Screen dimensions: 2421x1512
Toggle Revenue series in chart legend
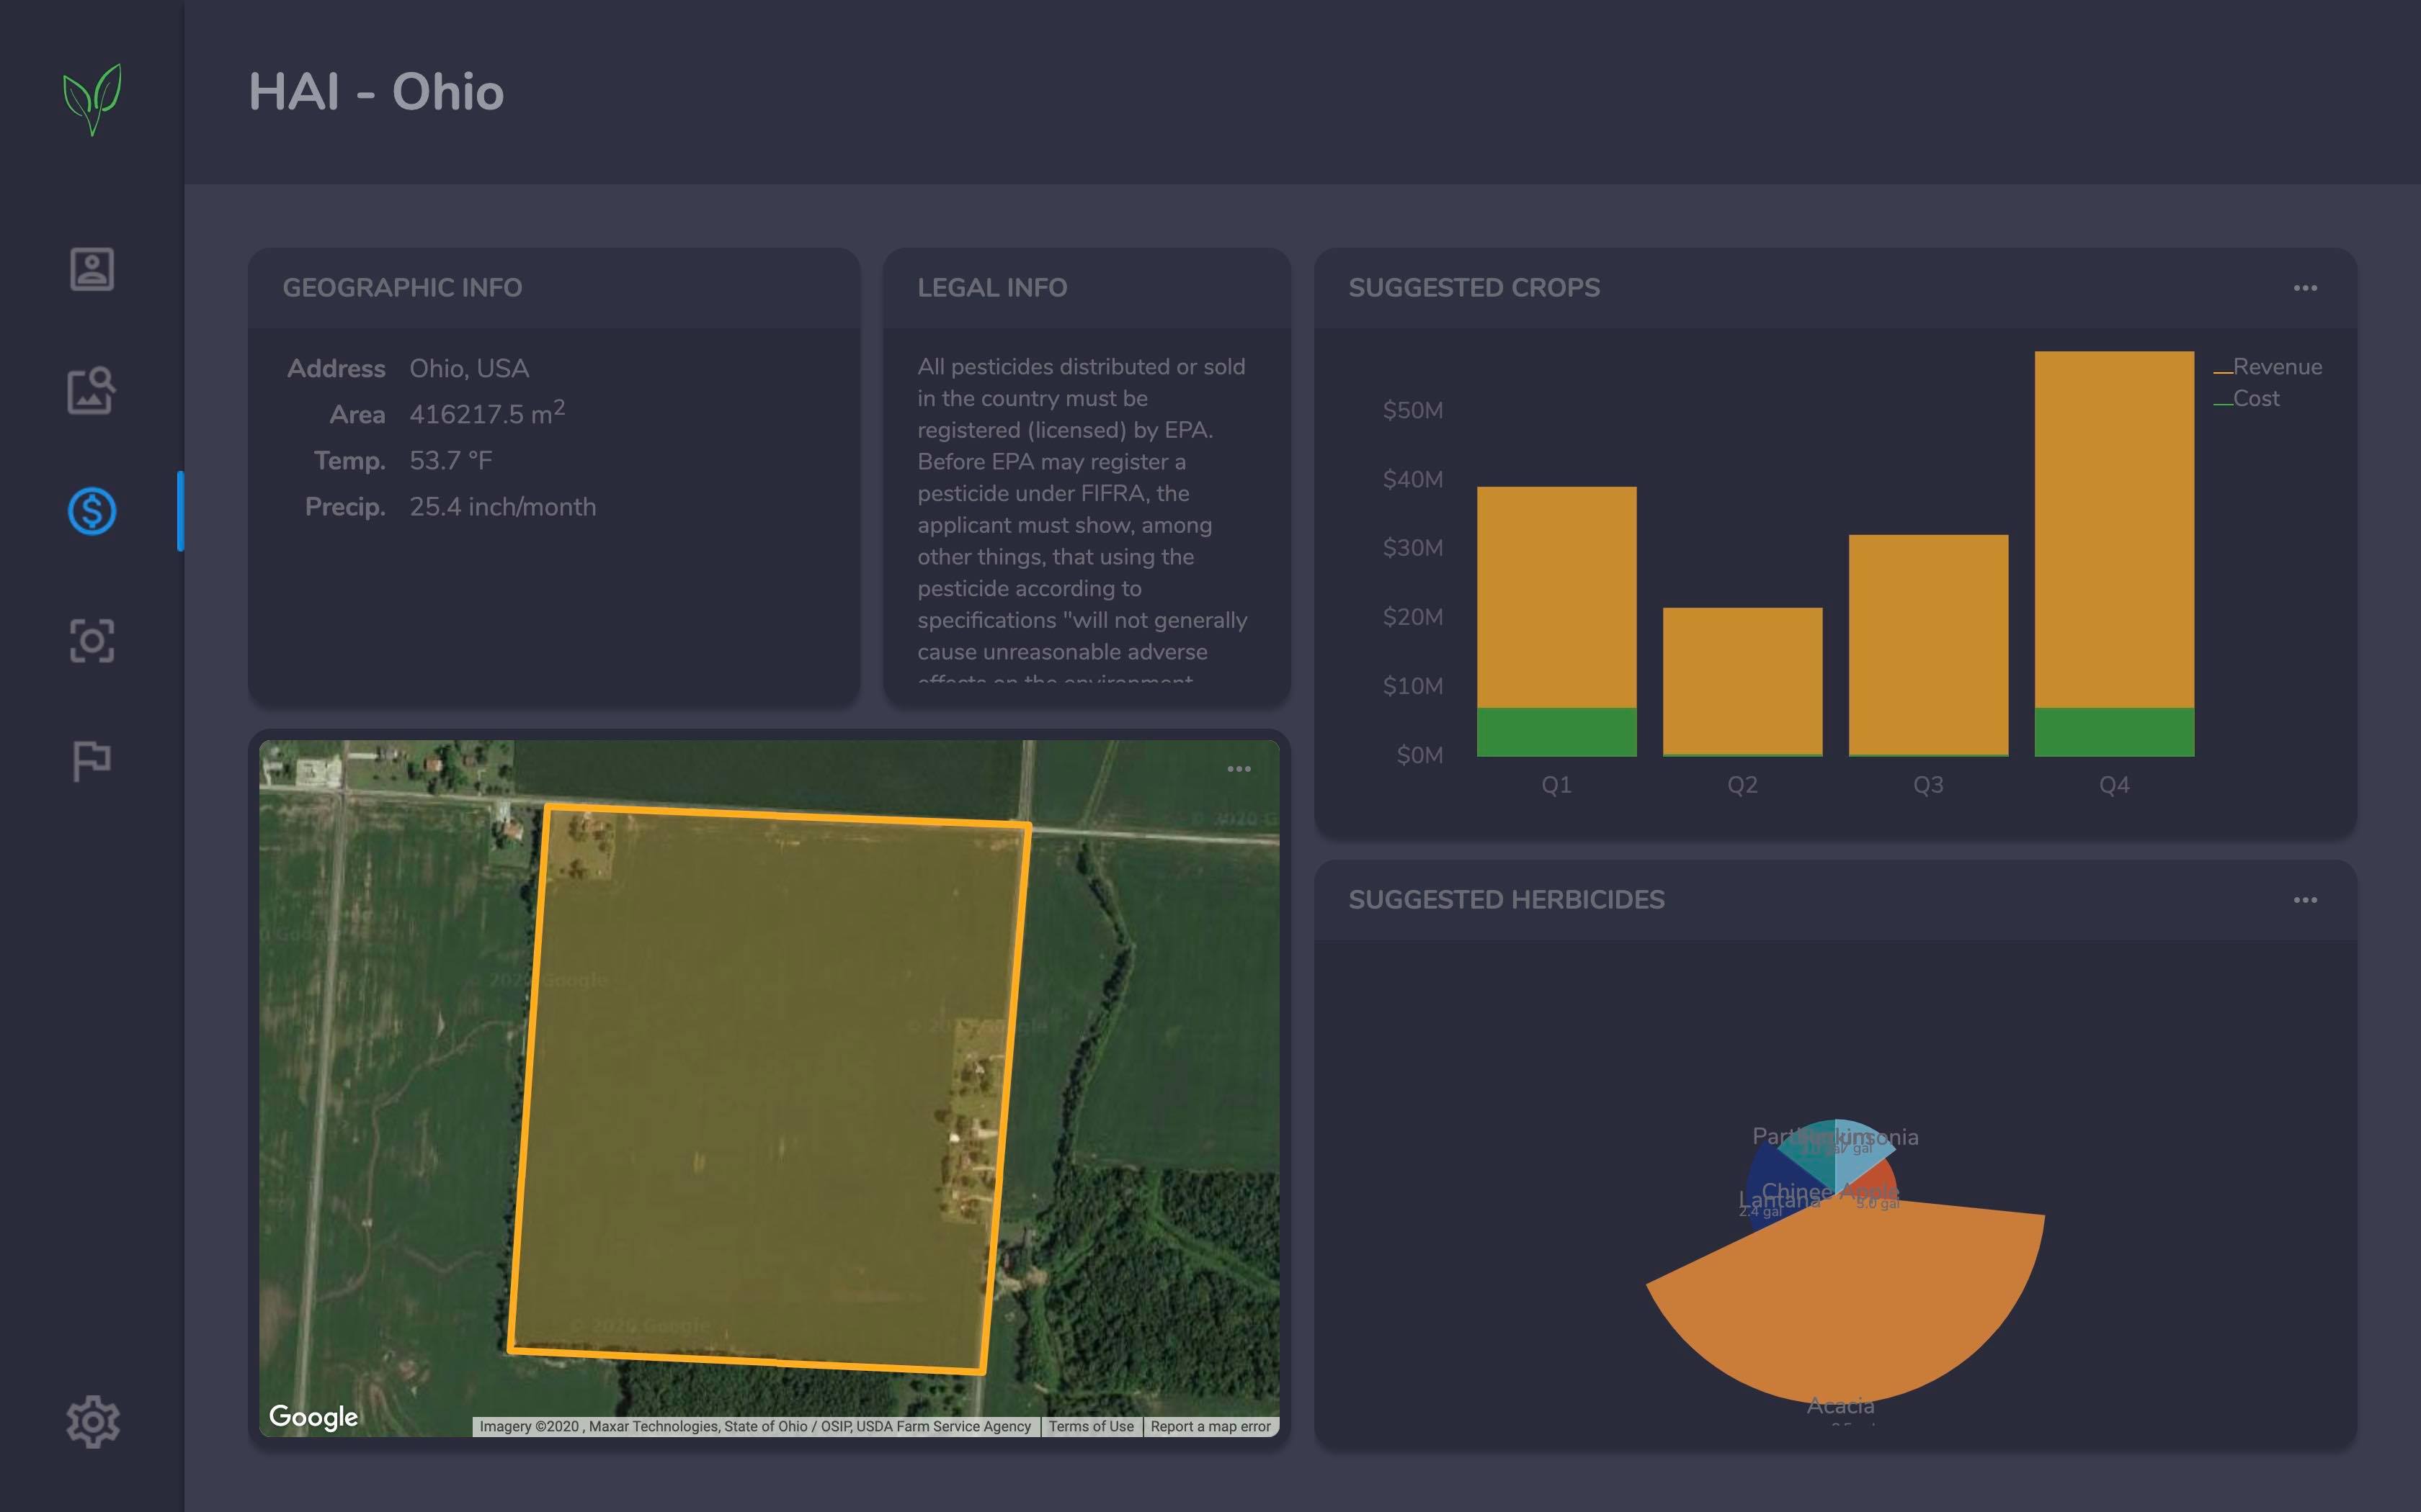point(2276,367)
